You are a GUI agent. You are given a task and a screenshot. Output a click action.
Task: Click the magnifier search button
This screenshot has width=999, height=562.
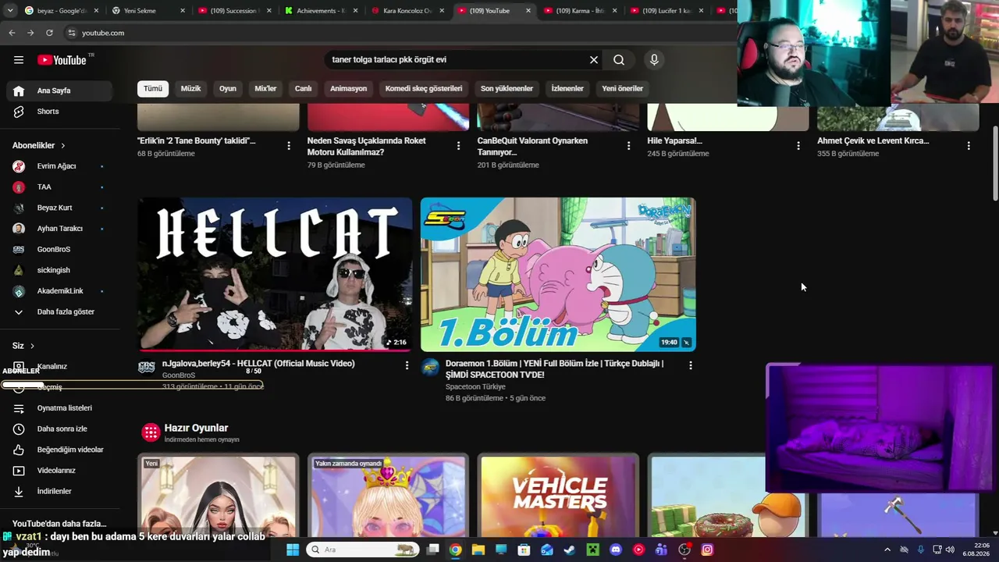tap(619, 60)
